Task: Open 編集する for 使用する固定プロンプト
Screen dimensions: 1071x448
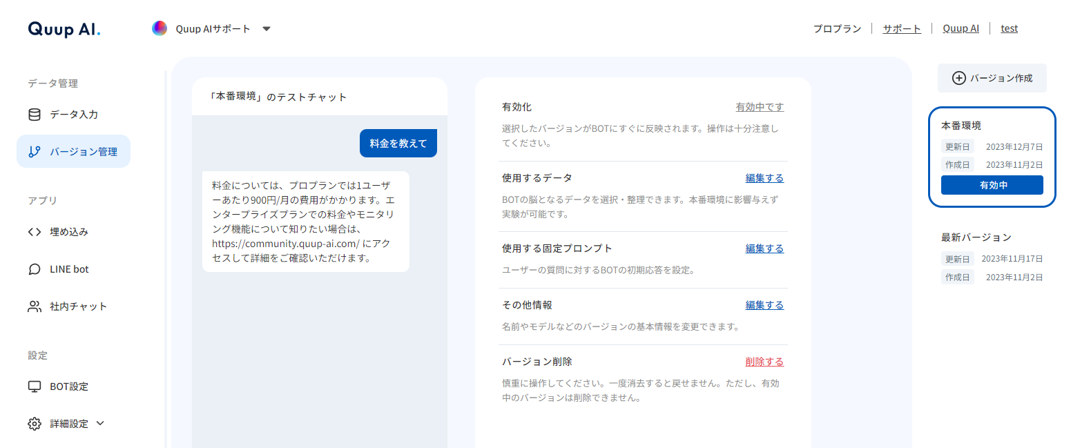Action: click(764, 248)
